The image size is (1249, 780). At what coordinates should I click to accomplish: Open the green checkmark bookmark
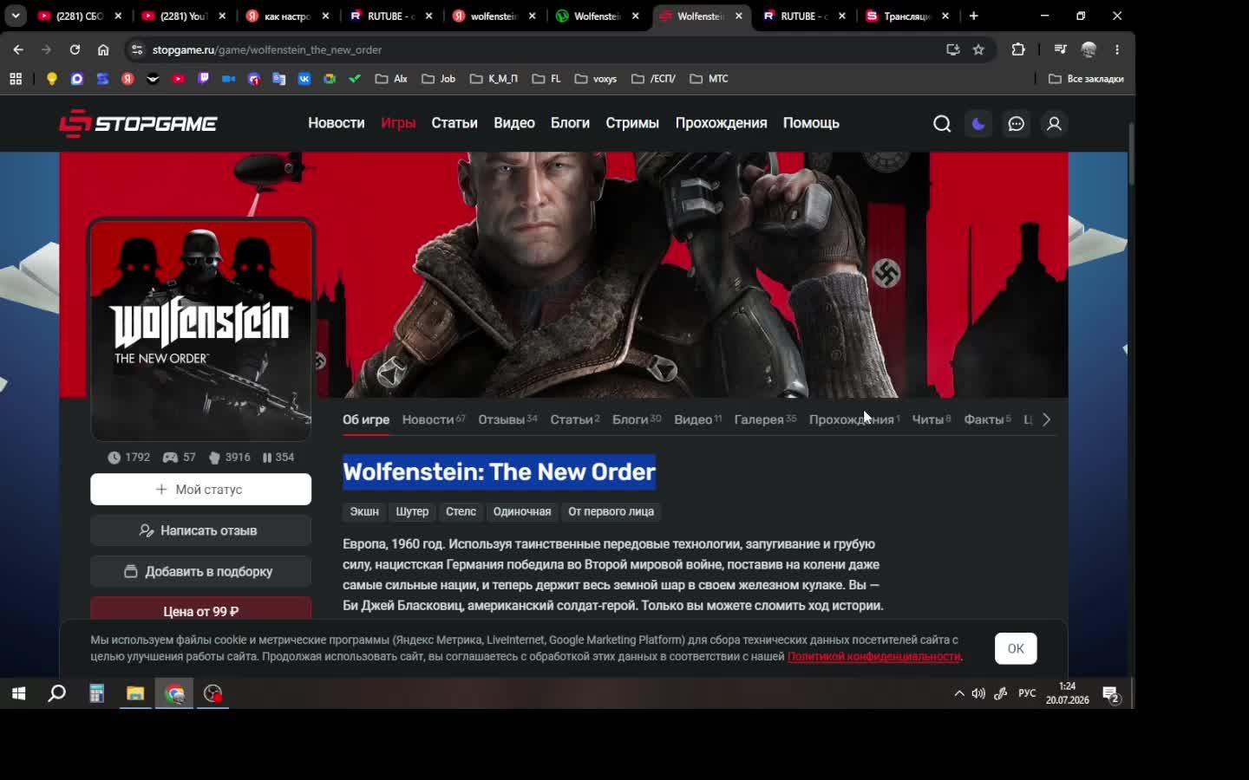click(x=355, y=79)
